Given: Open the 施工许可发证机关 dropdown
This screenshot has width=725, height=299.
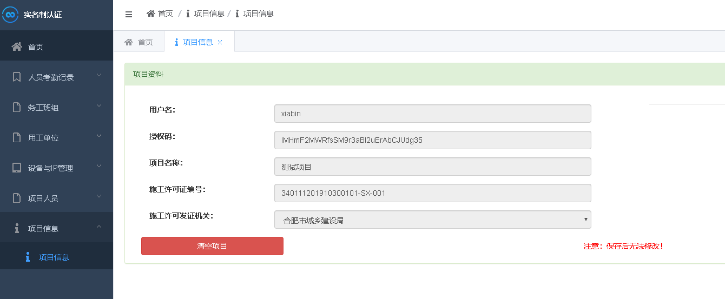Looking at the screenshot, I should point(432,220).
